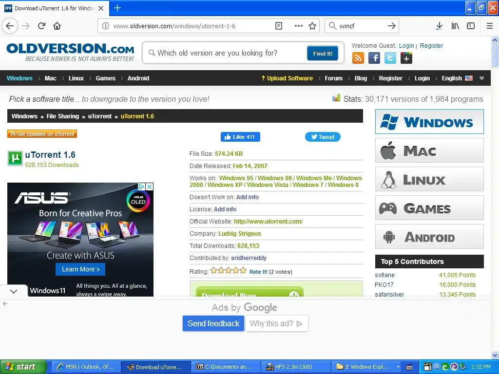The image size is (499, 374).
Task: Expand the header language dropdown chevron
Action: [482, 78]
